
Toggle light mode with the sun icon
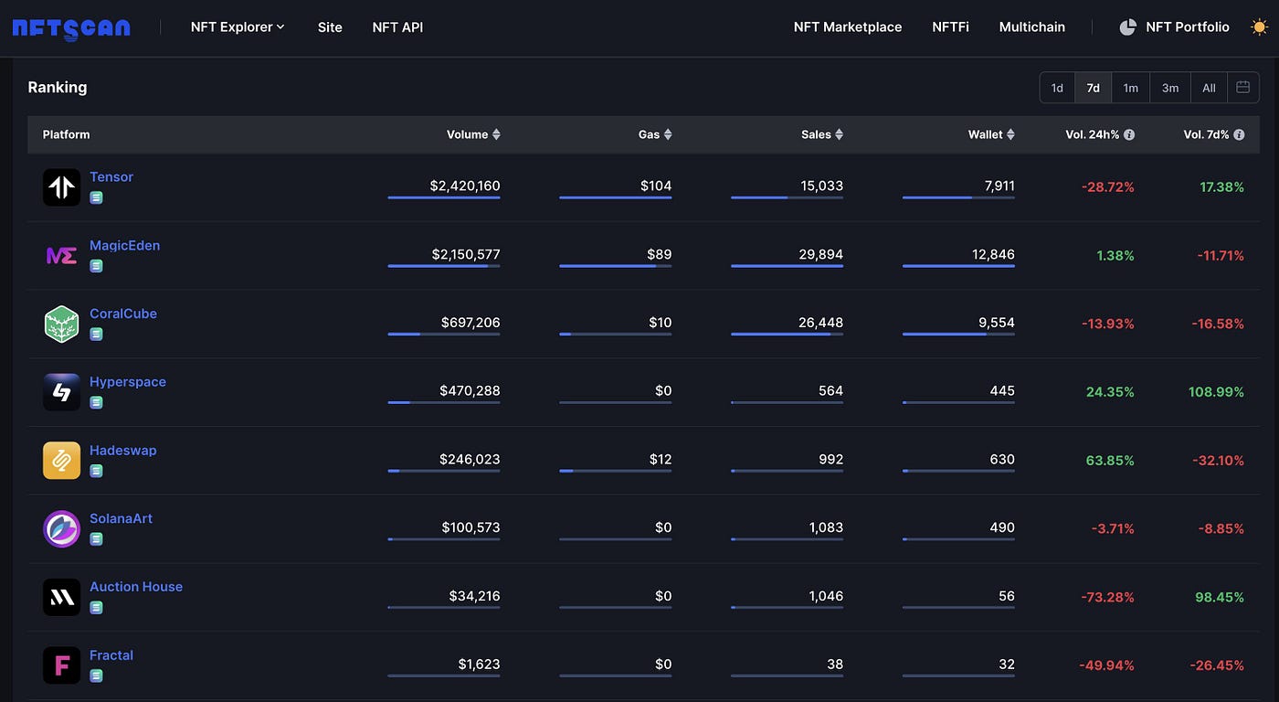[1259, 27]
